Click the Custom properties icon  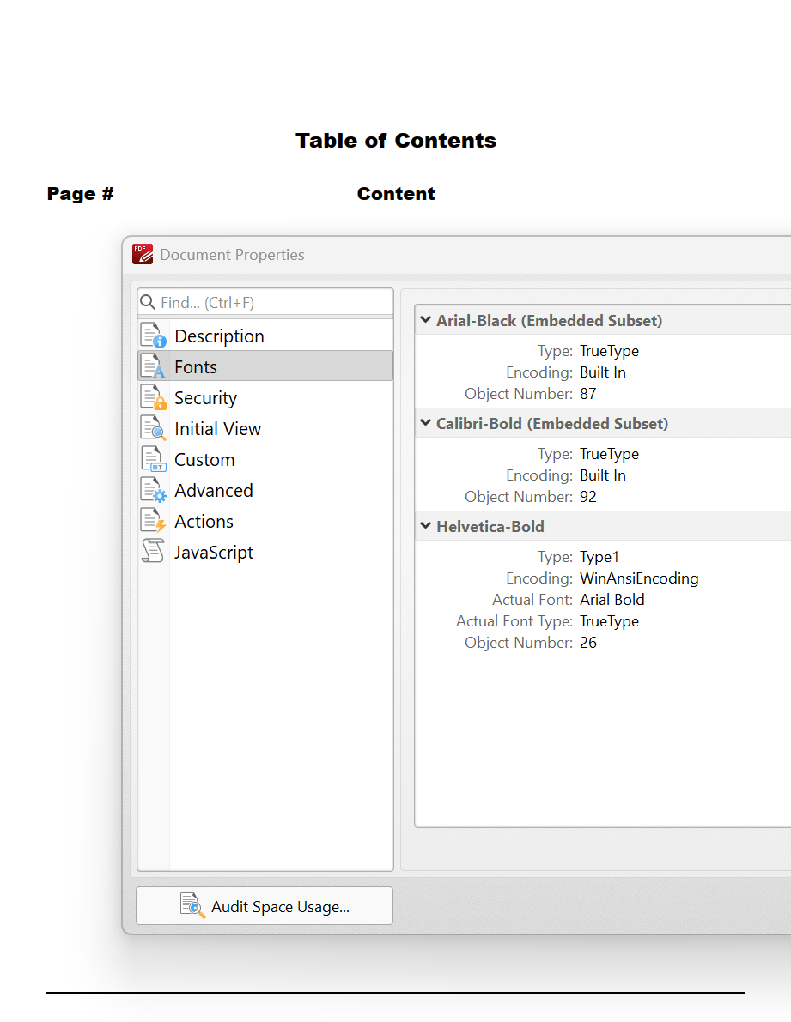click(153, 459)
